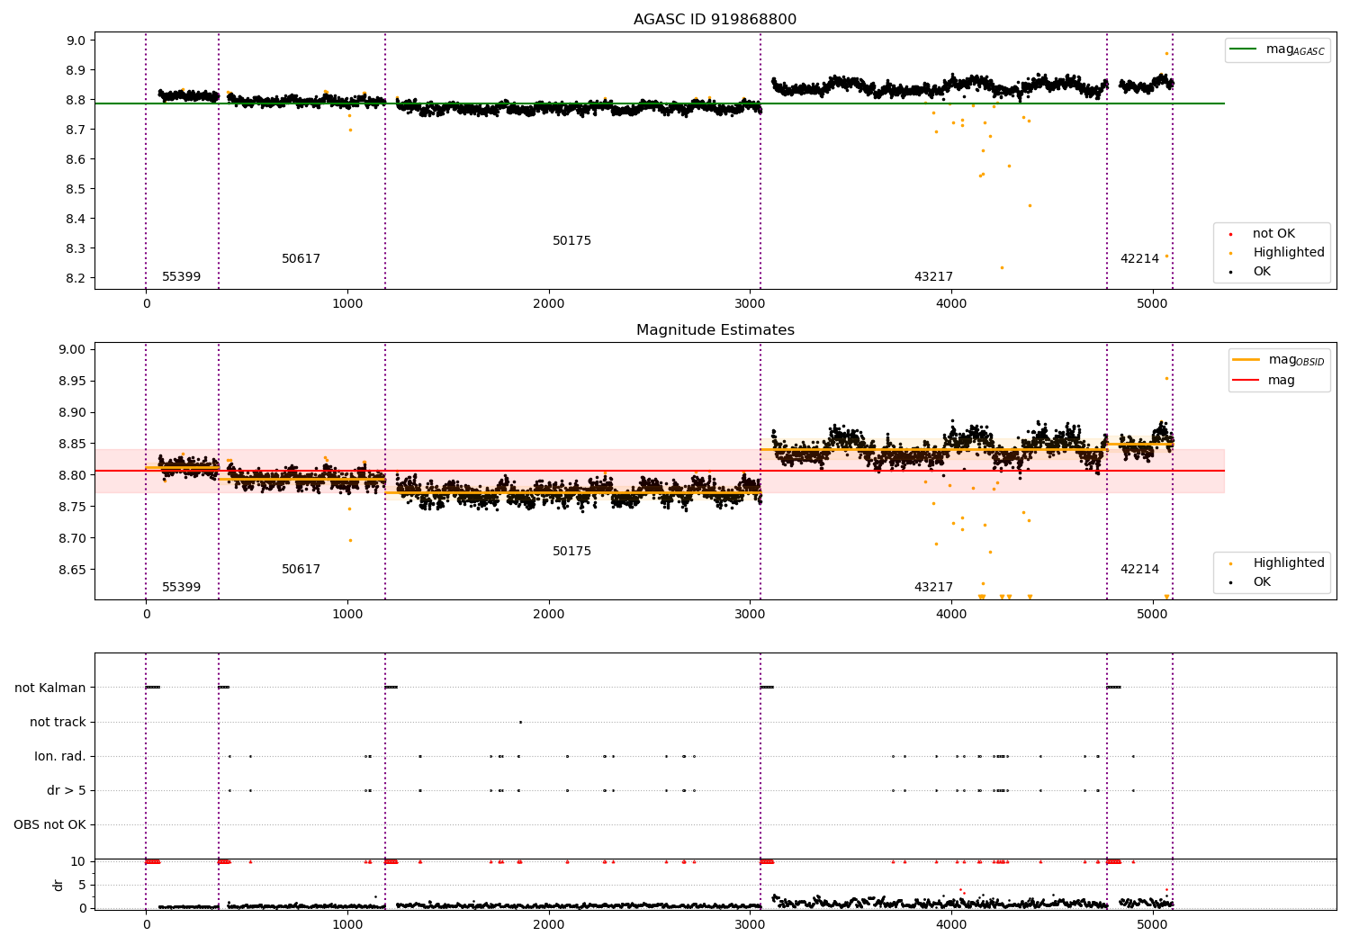Viewport: 1350px width, 945px height.
Task: Click the 'OBS not OK' row label
Action: [50, 824]
